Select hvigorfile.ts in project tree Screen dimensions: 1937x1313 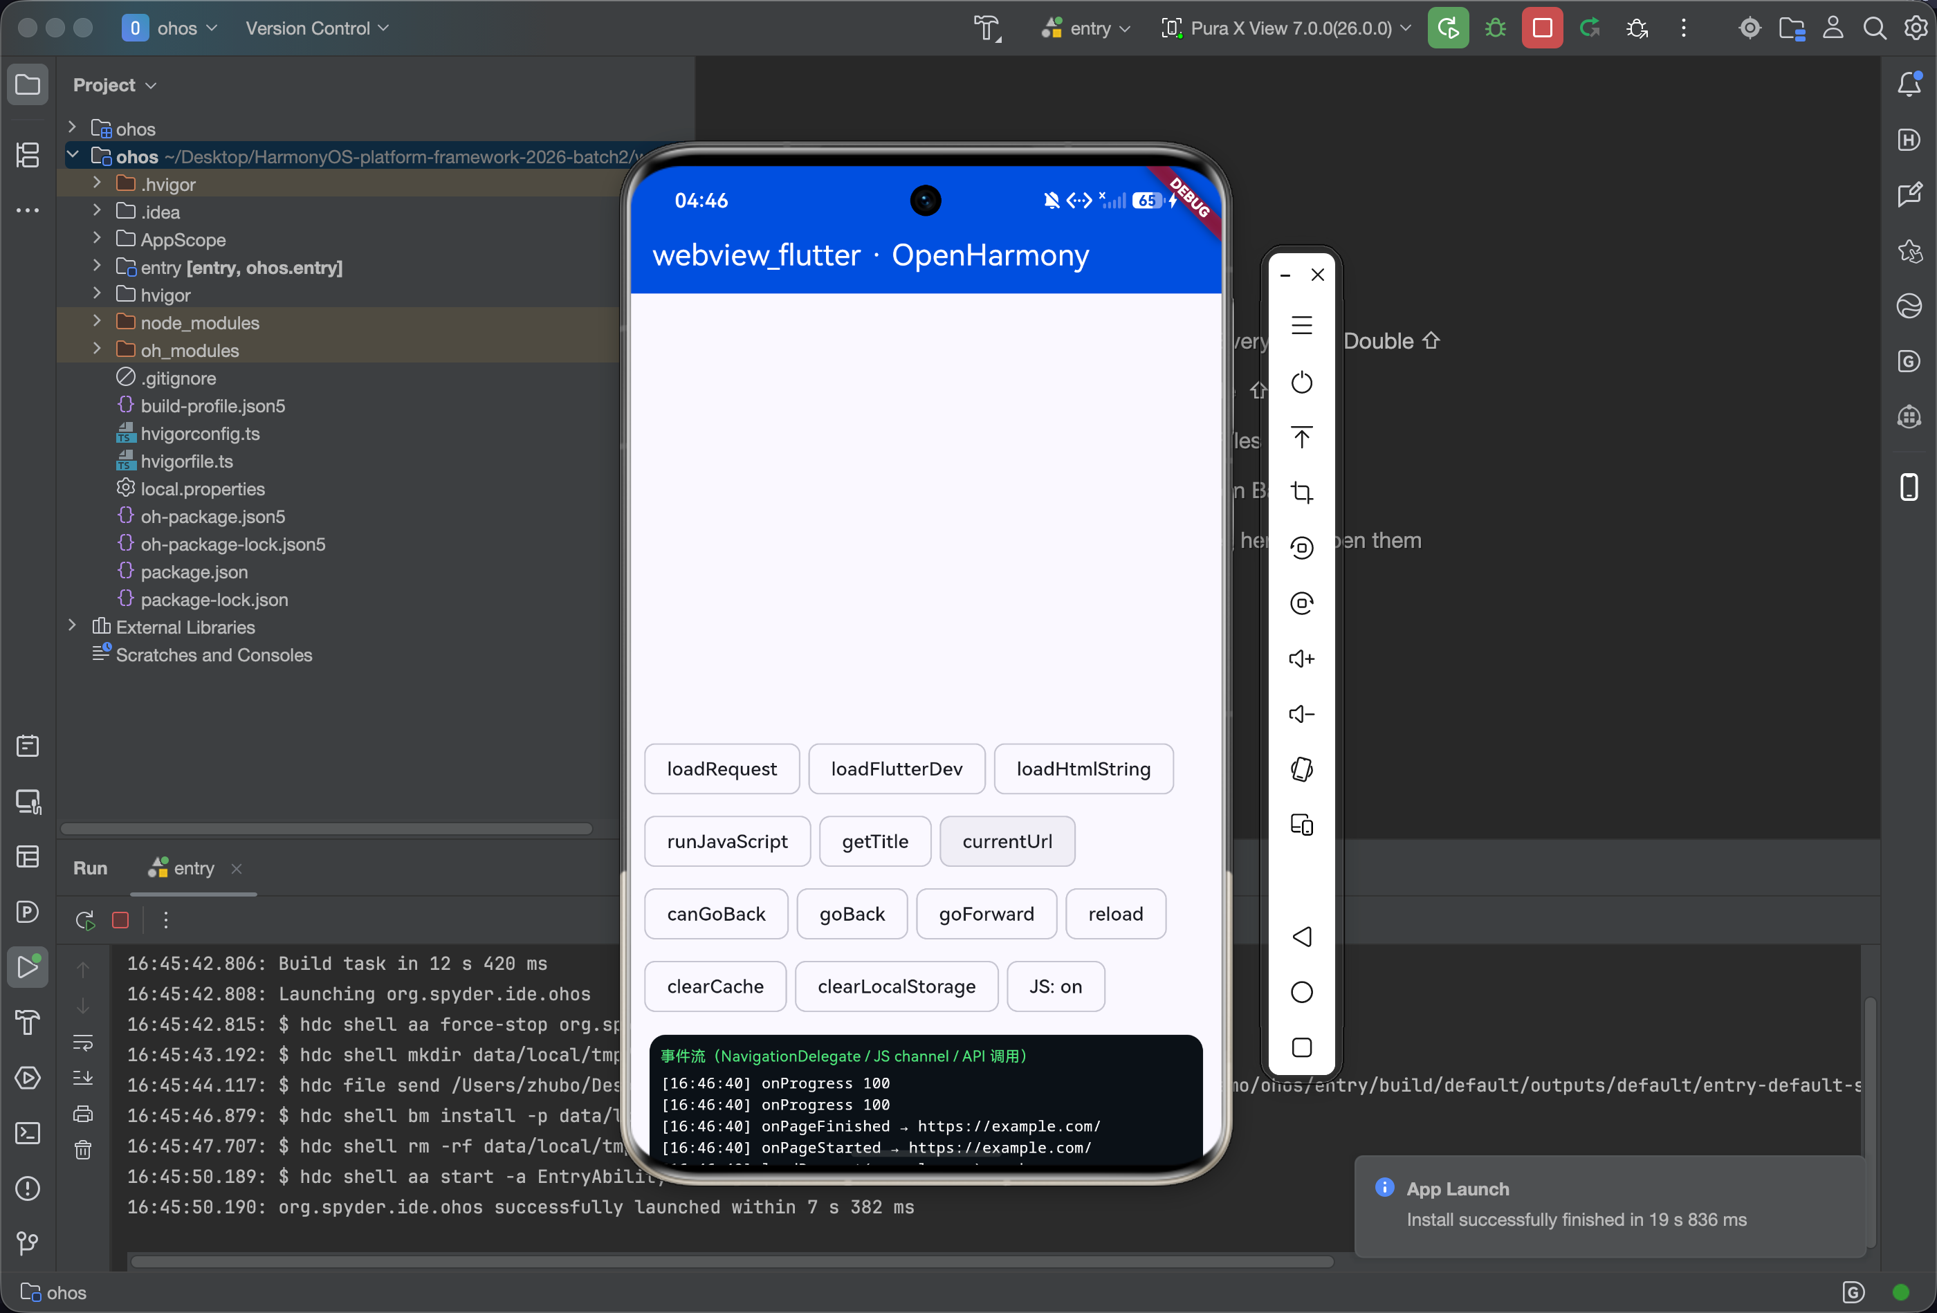(x=187, y=461)
